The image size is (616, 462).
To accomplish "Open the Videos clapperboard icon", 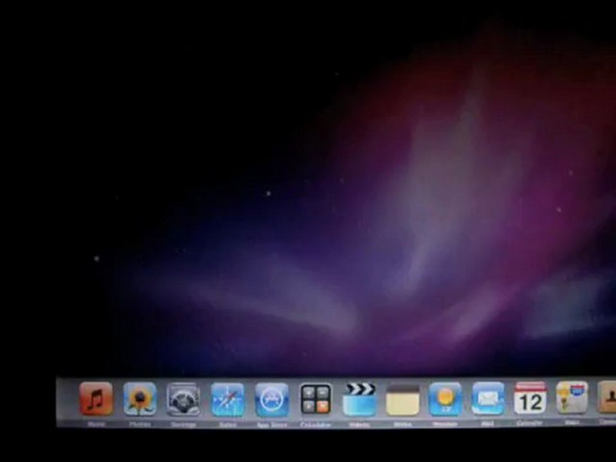I will pyautogui.click(x=359, y=400).
